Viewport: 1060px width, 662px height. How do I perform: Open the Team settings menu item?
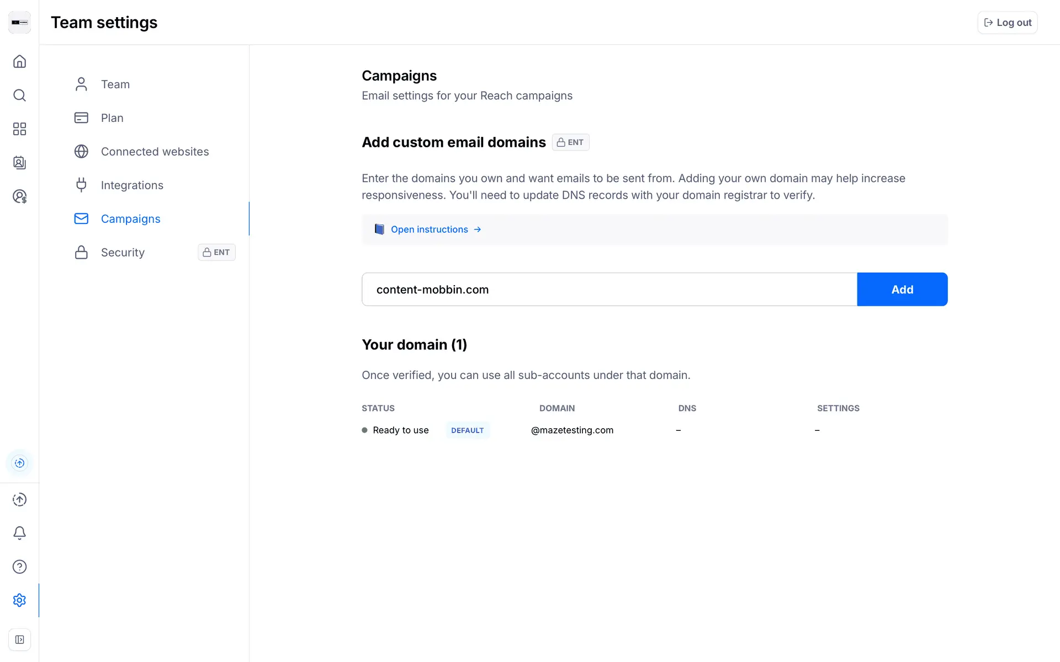115,84
